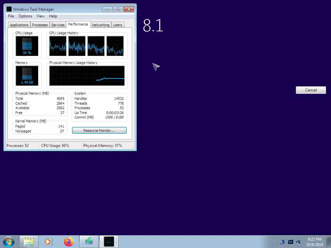The image size is (331, 248).
Task: Open the Help menu
Action: (x=53, y=16)
